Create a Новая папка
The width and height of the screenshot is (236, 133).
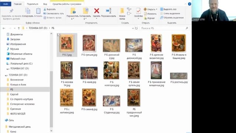pyautogui.click(x=122, y=14)
